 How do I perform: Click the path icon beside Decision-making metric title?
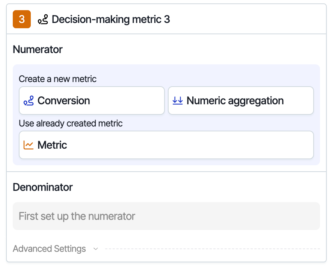tap(43, 20)
